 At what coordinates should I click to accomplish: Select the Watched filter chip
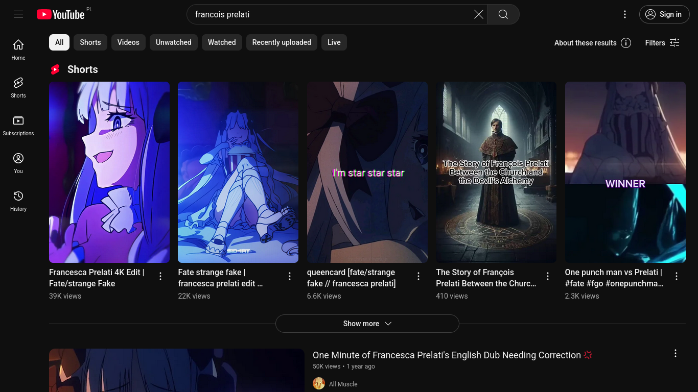(222, 42)
